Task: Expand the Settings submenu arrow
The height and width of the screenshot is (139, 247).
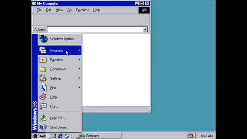Action: click(79, 78)
